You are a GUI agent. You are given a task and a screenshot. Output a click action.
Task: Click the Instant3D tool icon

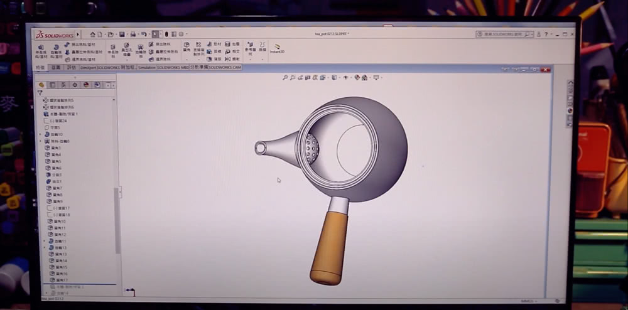277,48
